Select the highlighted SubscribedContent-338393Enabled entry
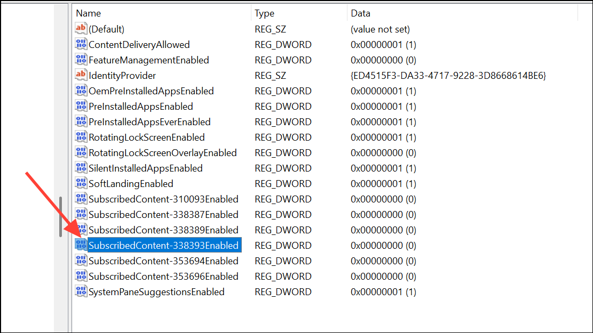Screen dimensions: 593x333 tap(164, 246)
